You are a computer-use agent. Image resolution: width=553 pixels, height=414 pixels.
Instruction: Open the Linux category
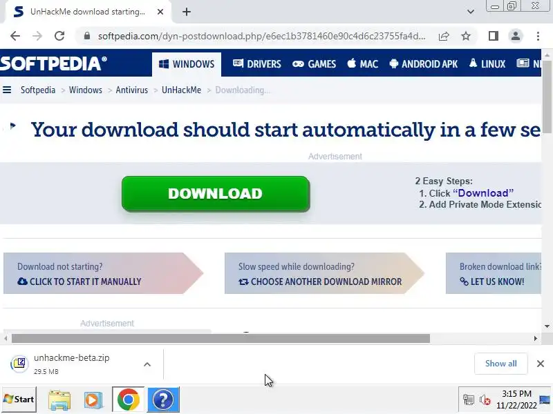(487, 64)
